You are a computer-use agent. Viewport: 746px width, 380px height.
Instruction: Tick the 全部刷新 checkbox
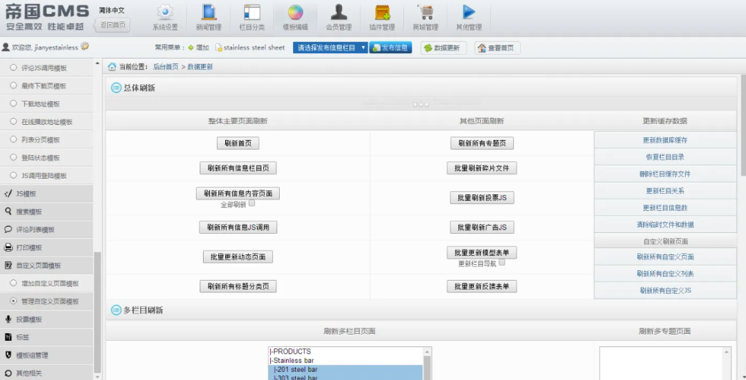[252, 203]
